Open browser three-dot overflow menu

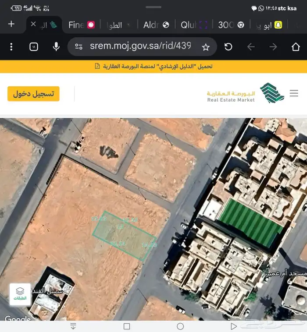(11, 47)
